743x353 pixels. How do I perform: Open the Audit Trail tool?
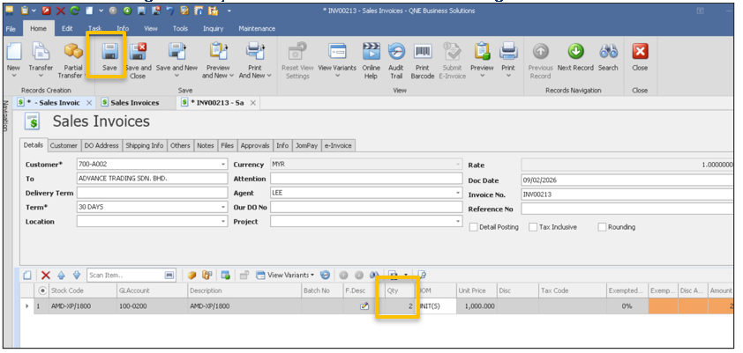[x=397, y=52]
